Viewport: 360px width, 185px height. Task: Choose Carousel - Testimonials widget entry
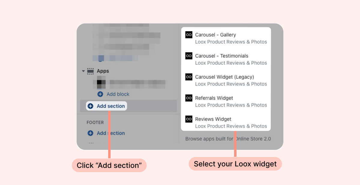tap(226, 59)
